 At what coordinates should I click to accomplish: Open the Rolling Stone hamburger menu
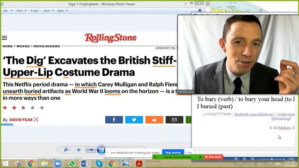click(4, 38)
